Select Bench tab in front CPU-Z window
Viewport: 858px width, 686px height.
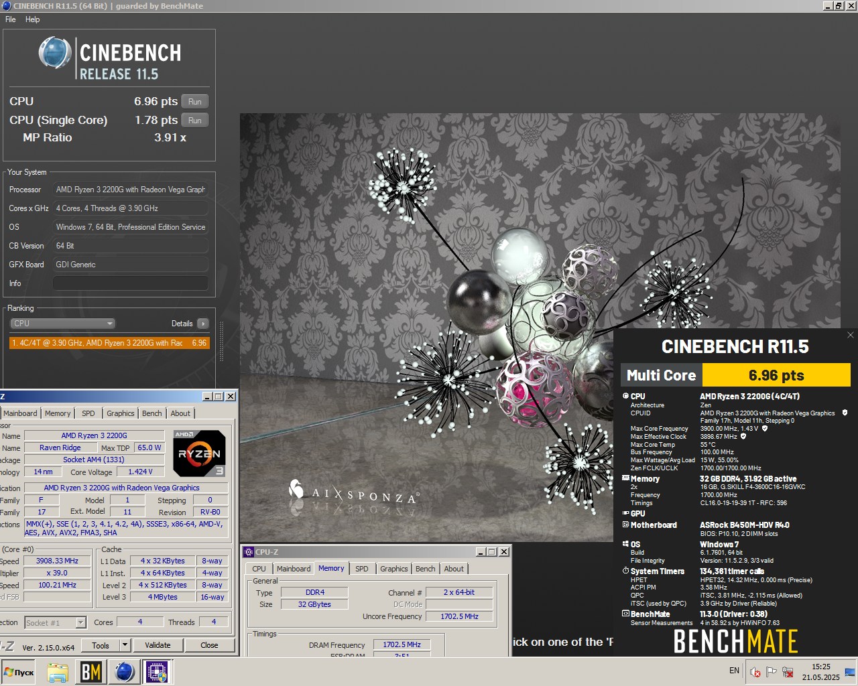[426, 569]
